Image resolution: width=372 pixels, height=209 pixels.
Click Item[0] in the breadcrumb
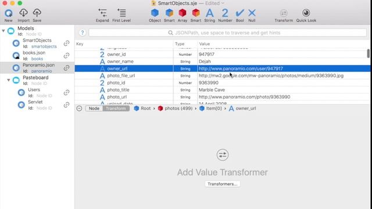point(210,109)
